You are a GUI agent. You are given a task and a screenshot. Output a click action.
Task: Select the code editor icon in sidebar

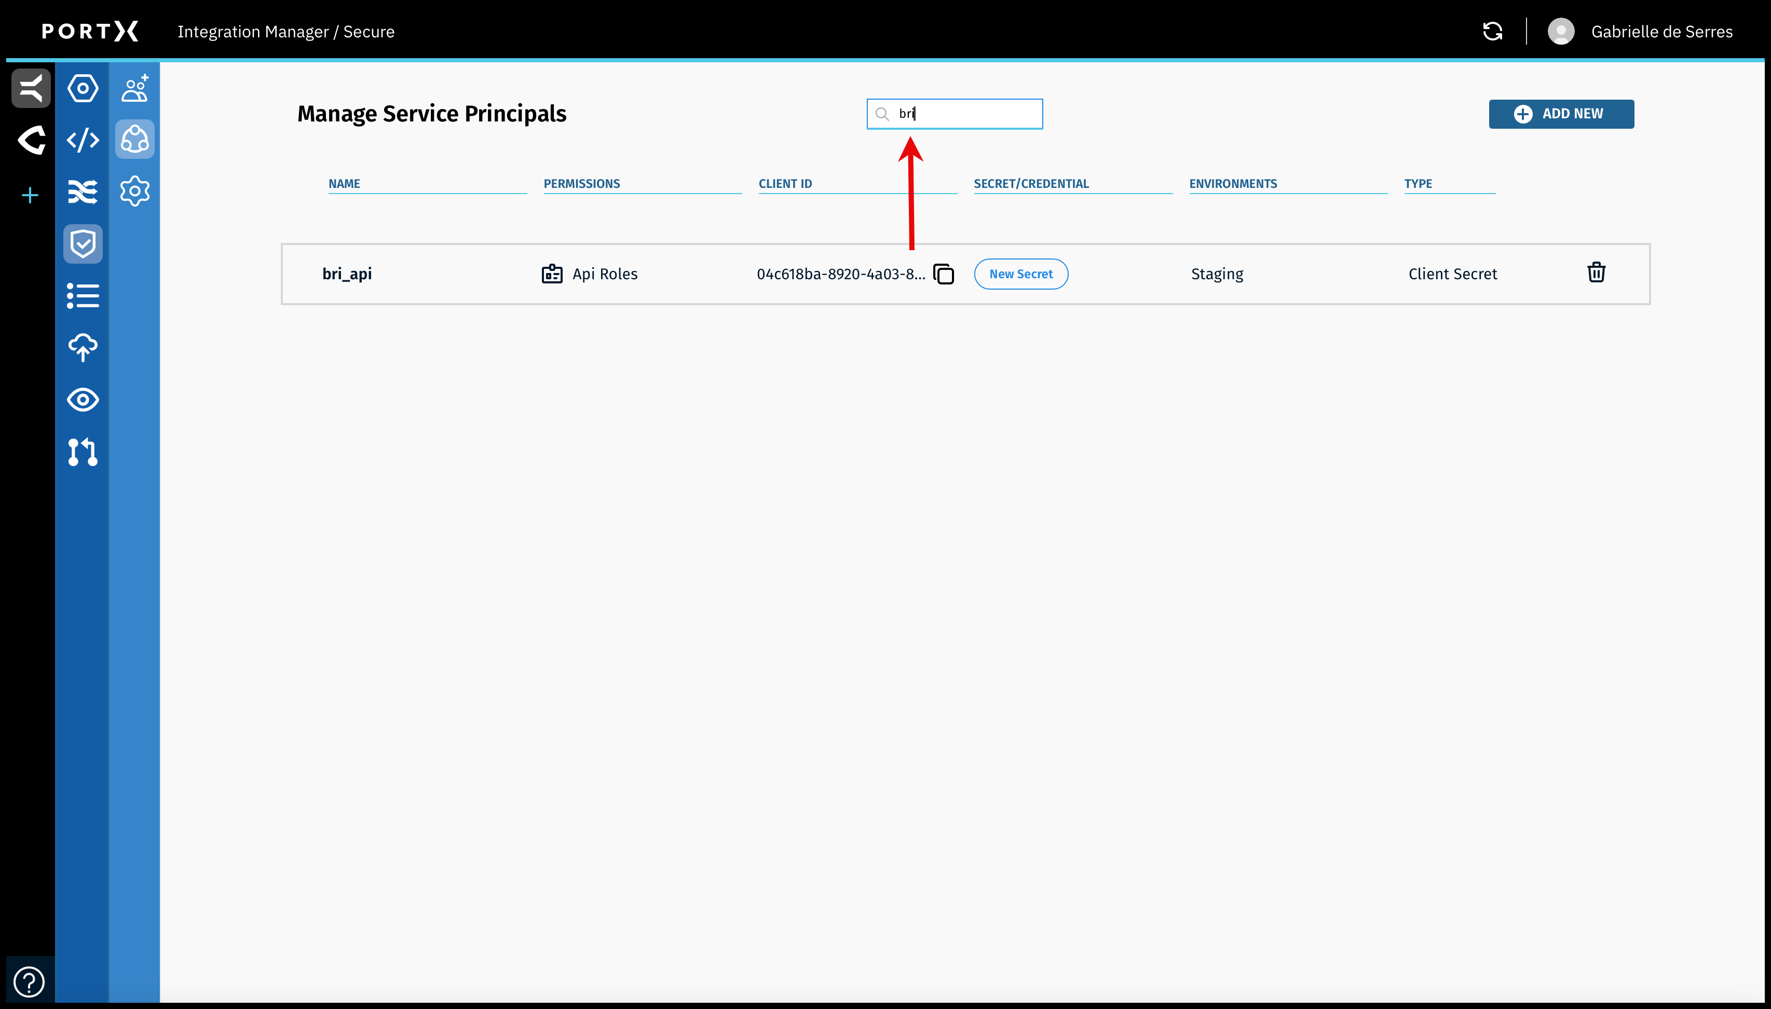pos(83,140)
